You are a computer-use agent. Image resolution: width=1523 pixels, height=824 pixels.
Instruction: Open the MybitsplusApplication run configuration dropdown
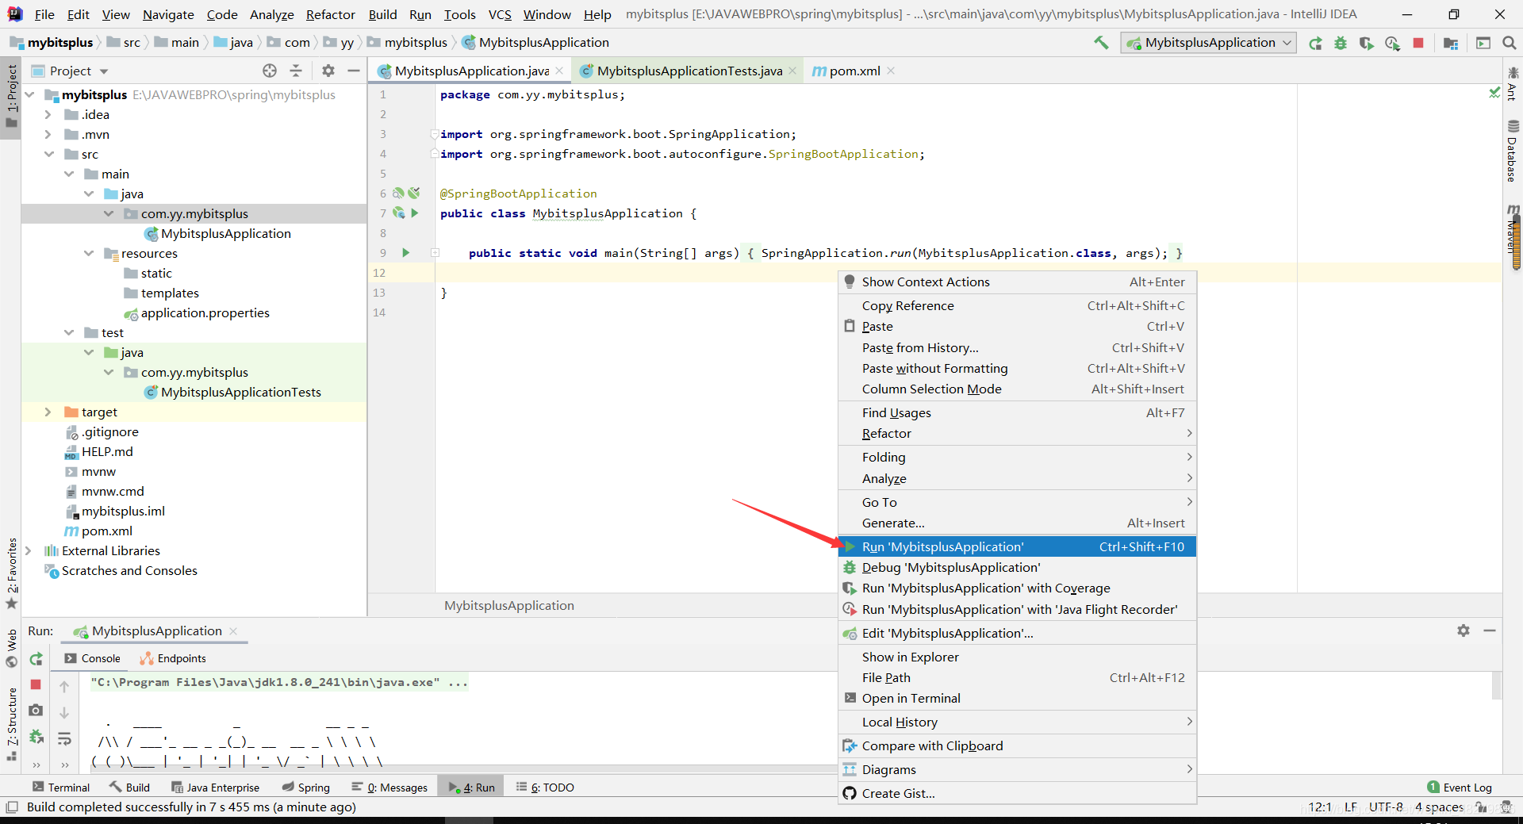[x=1208, y=43]
